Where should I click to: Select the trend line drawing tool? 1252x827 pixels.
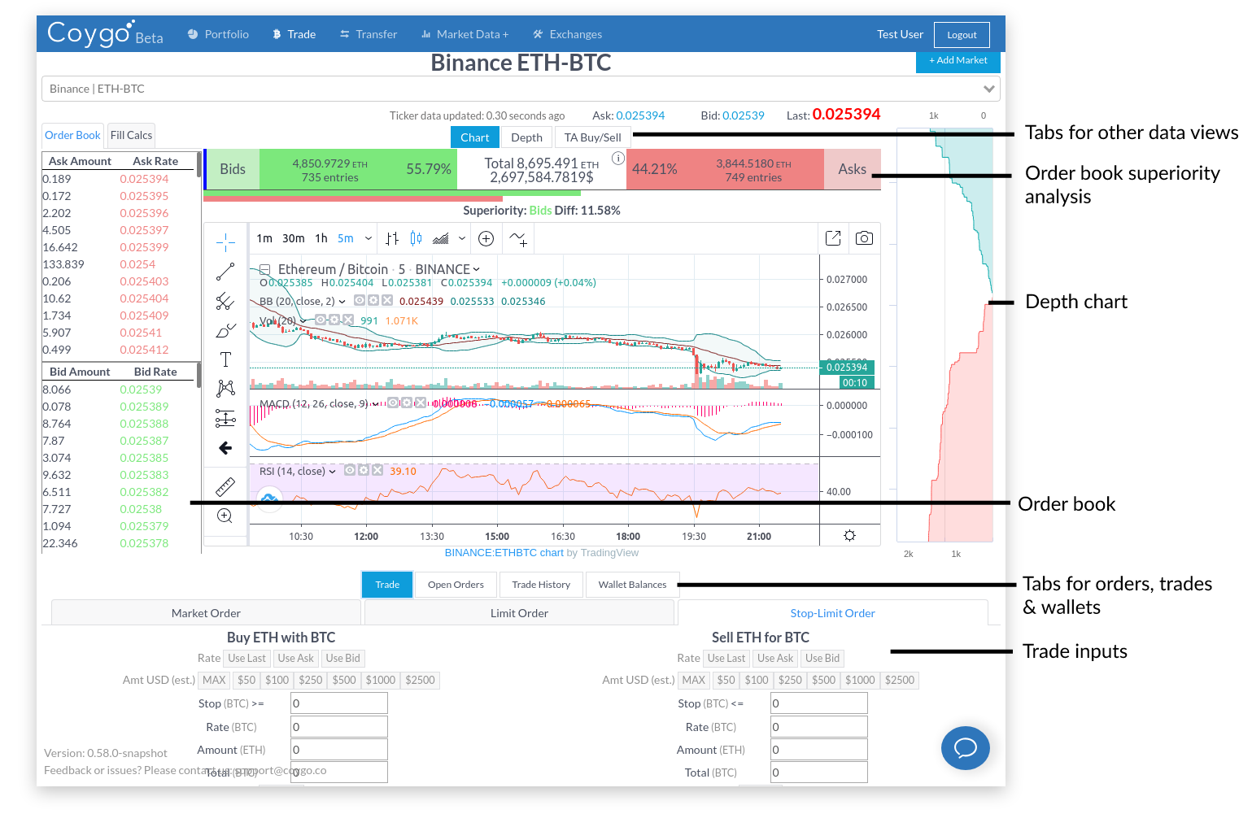(x=225, y=272)
